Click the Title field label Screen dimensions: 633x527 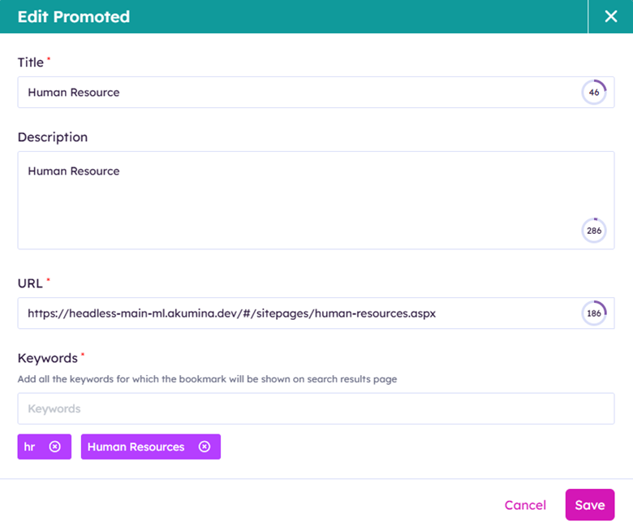point(31,63)
